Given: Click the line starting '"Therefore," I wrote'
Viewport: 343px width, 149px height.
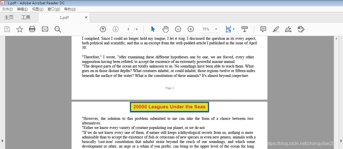Looking at the screenshot, I should (168, 57).
